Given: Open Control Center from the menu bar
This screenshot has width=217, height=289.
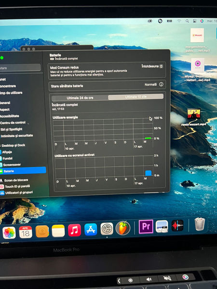Looking at the screenshot, I should click(x=195, y=21).
